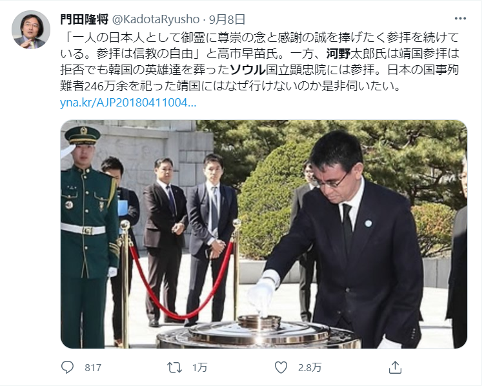The height and width of the screenshot is (386, 484).
Task: Click the 817 reply count
Action: 93,368
